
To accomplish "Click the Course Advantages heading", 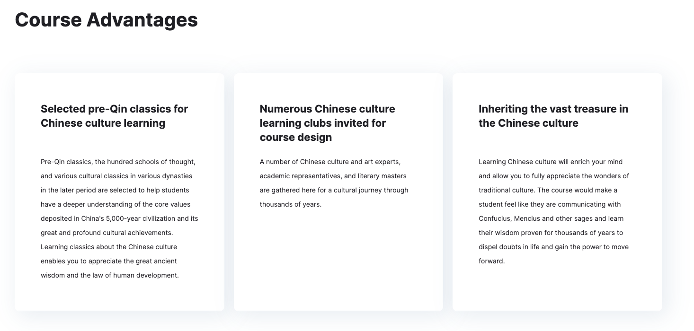I will pos(107,20).
